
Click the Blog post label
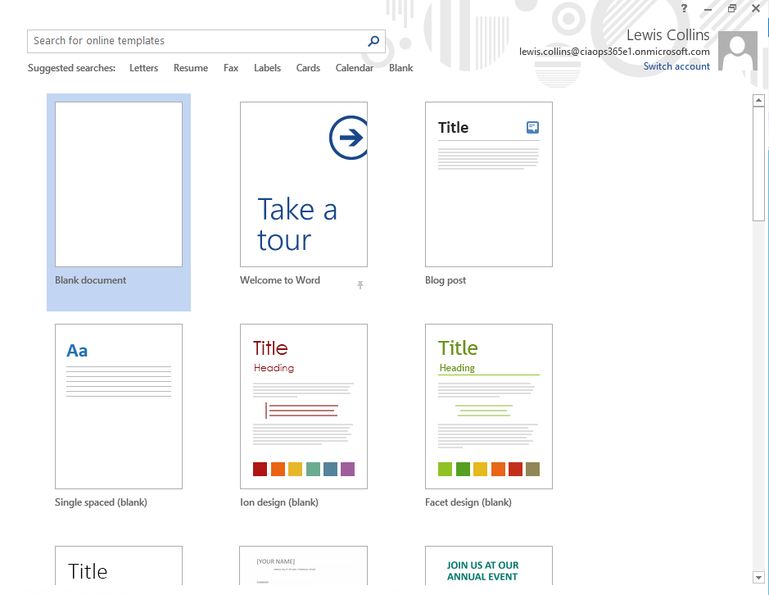(446, 280)
